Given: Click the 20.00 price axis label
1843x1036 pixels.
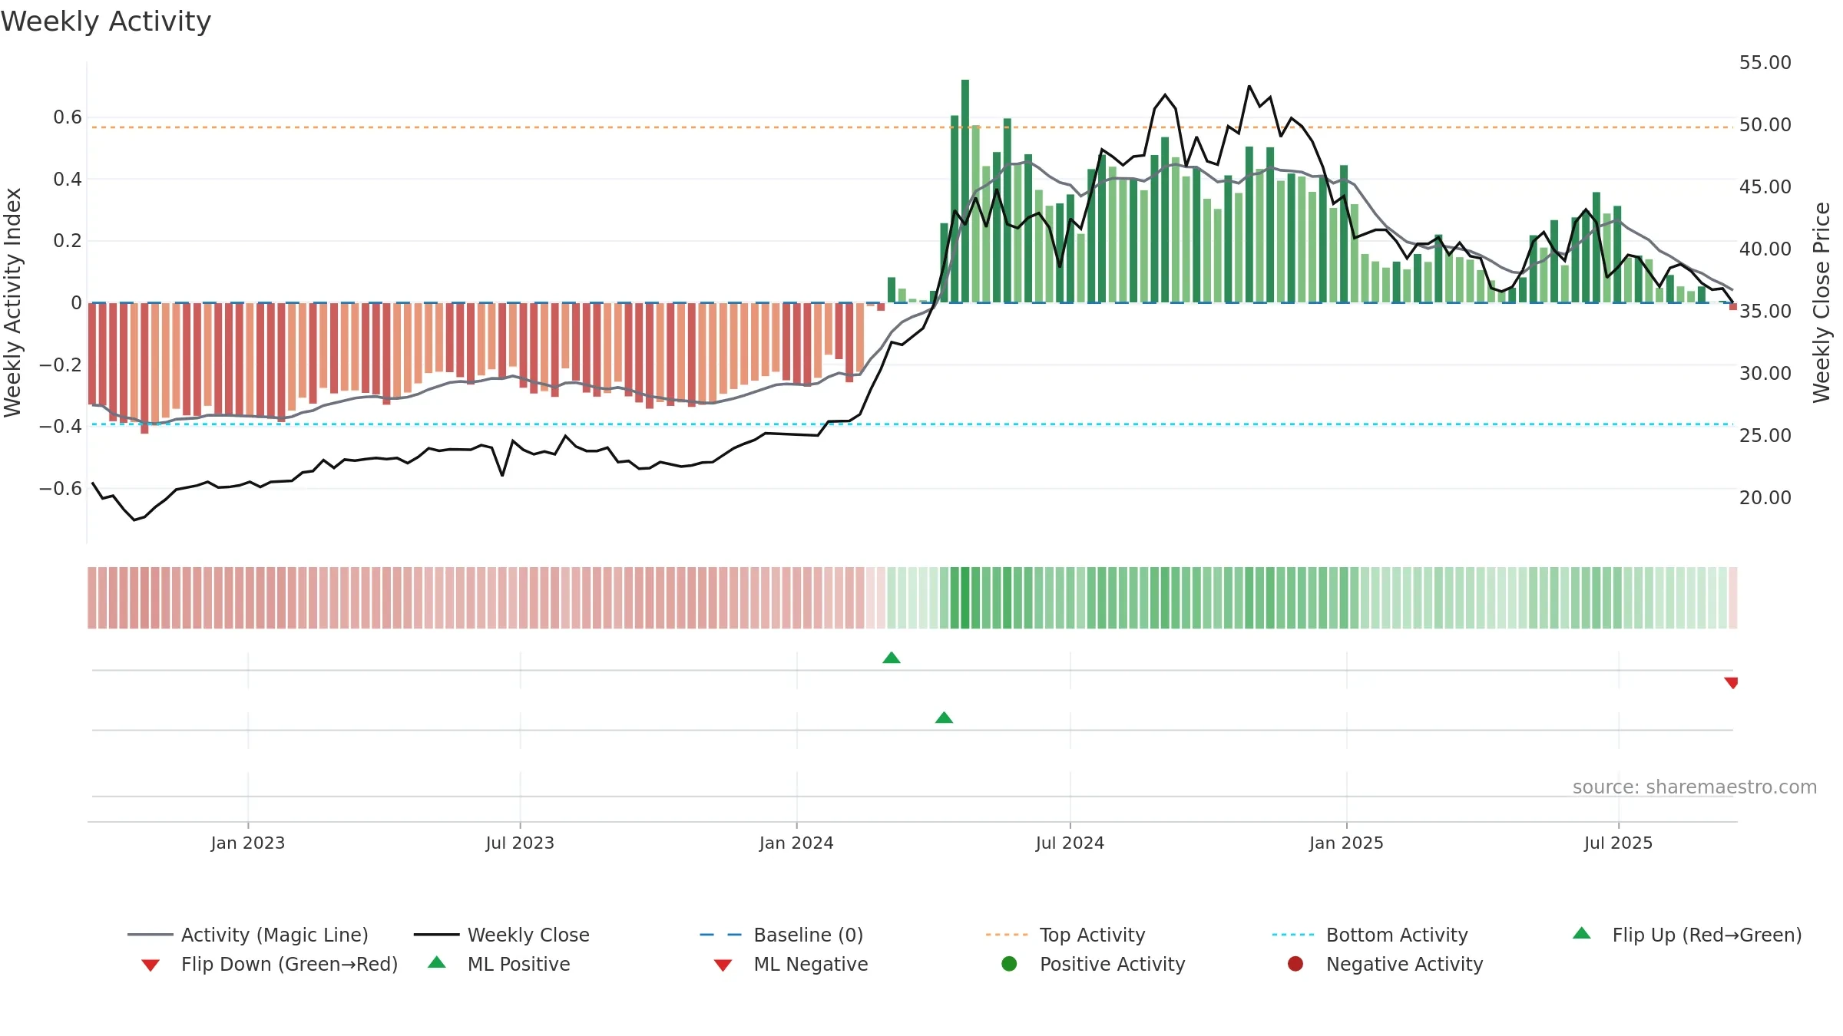Looking at the screenshot, I should pos(1765,497).
